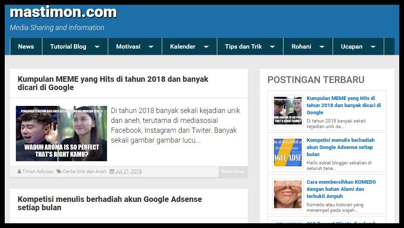Select the News menu item
404x228 pixels.
pos(25,46)
